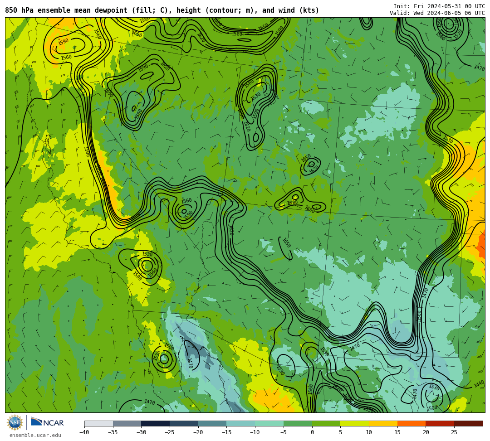Click the NCAR logo
The height and width of the screenshot is (441, 490).
click(47, 422)
